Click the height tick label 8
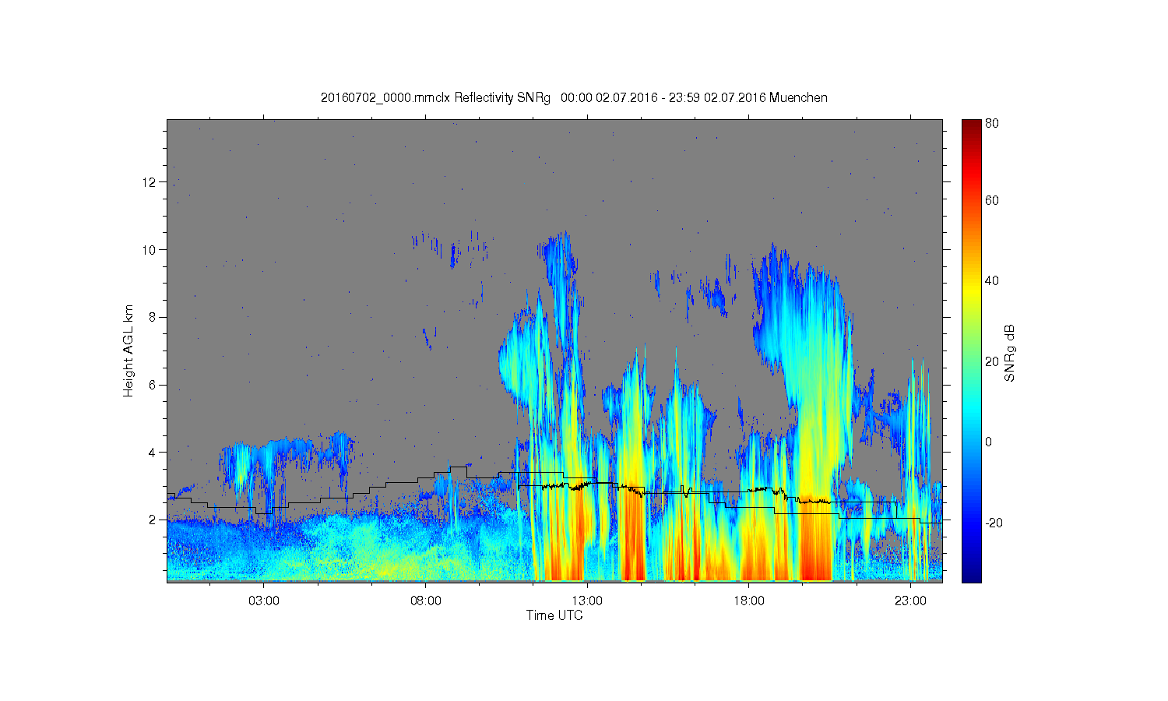Viewport: 1168px width, 701px height. (x=153, y=317)
